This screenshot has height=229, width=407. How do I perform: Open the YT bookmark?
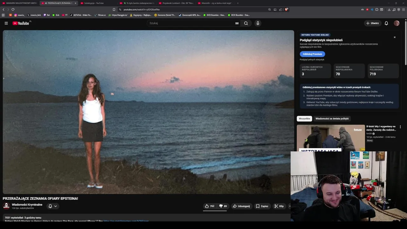(65, 15)
